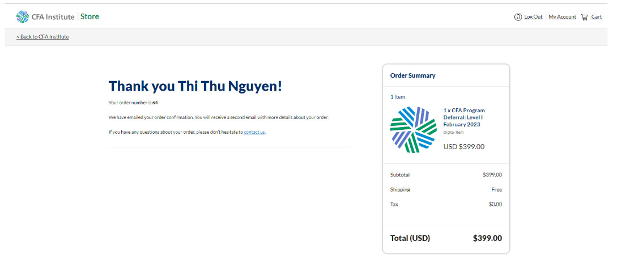Open the My Account link
The height and width of the screenshot is (275, 617).
click(562, 17)
